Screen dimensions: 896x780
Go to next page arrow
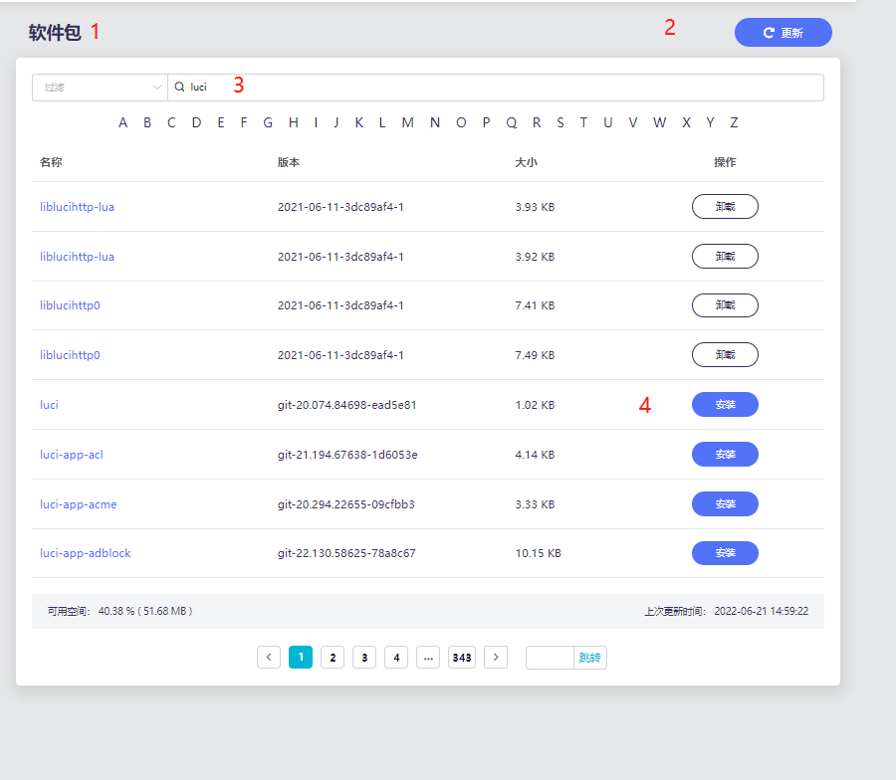pos(496,658)
